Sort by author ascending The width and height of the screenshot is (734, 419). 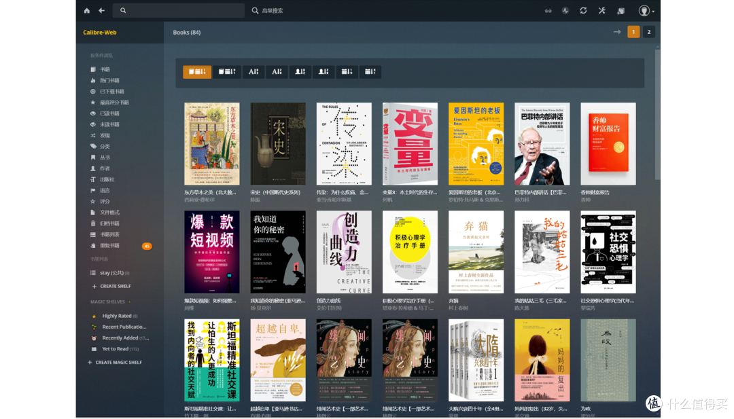click(300, 71)
